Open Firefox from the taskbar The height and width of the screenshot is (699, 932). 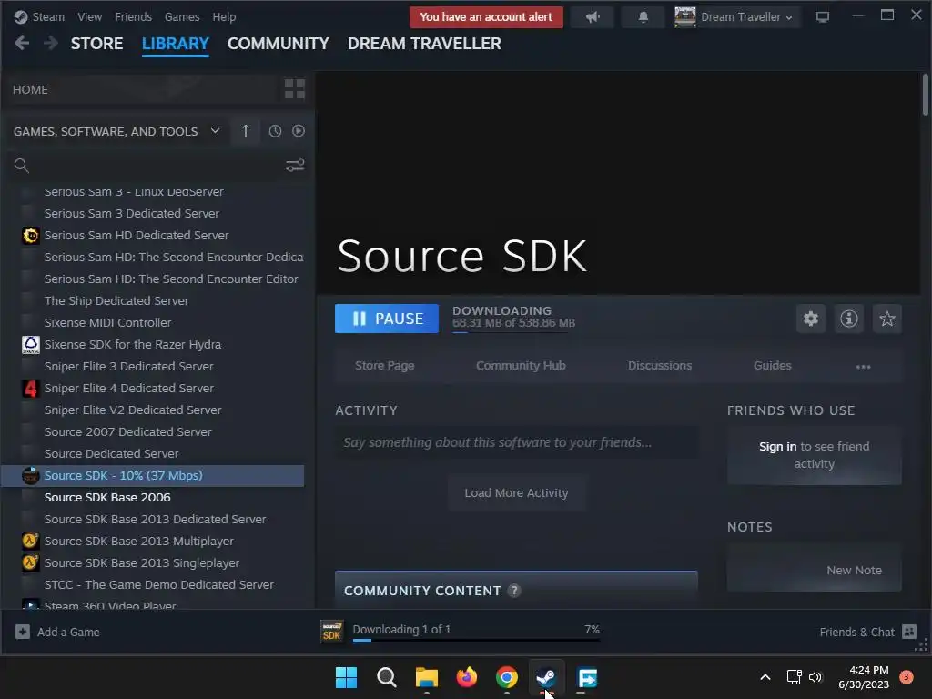(x=467, y=677)
